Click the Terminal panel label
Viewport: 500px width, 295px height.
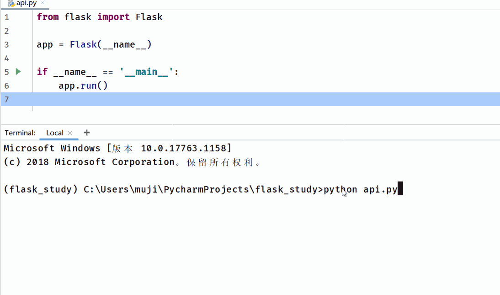[19, 133]
